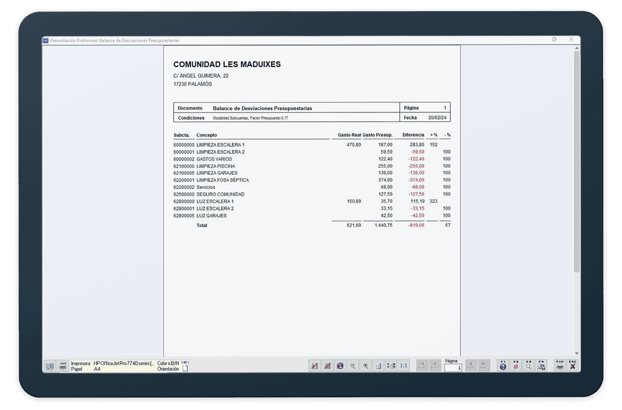This screenshot has height=410, width=622.
Task: Close preview with ESC X icon
Action: (573, 366)
